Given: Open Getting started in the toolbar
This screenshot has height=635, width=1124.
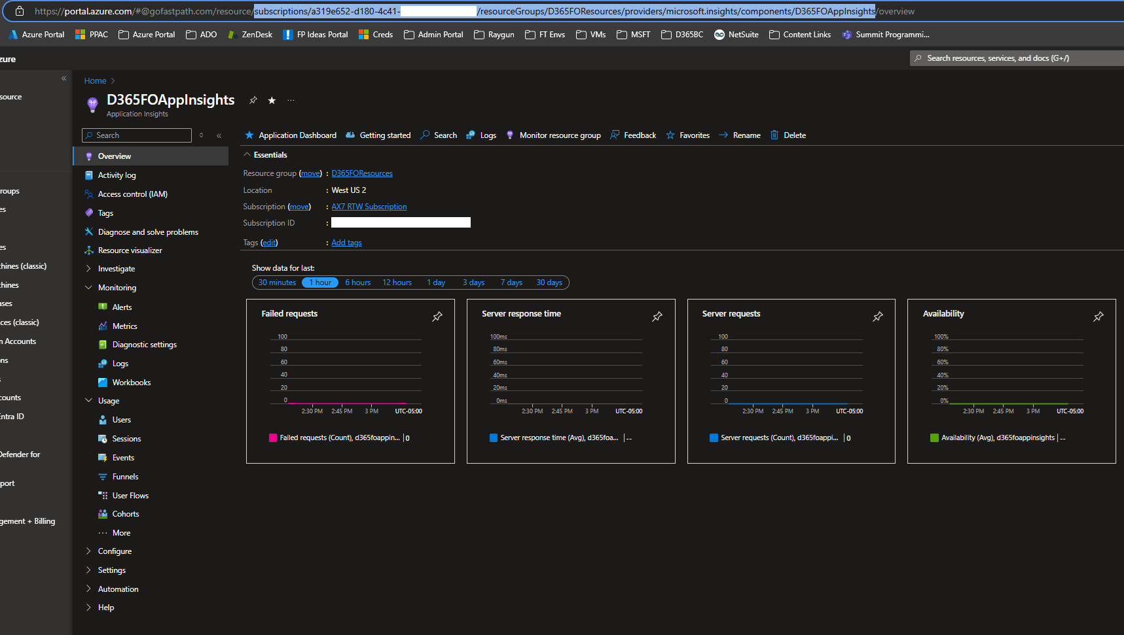Looking at the screenshot, I should coord(378,135).
